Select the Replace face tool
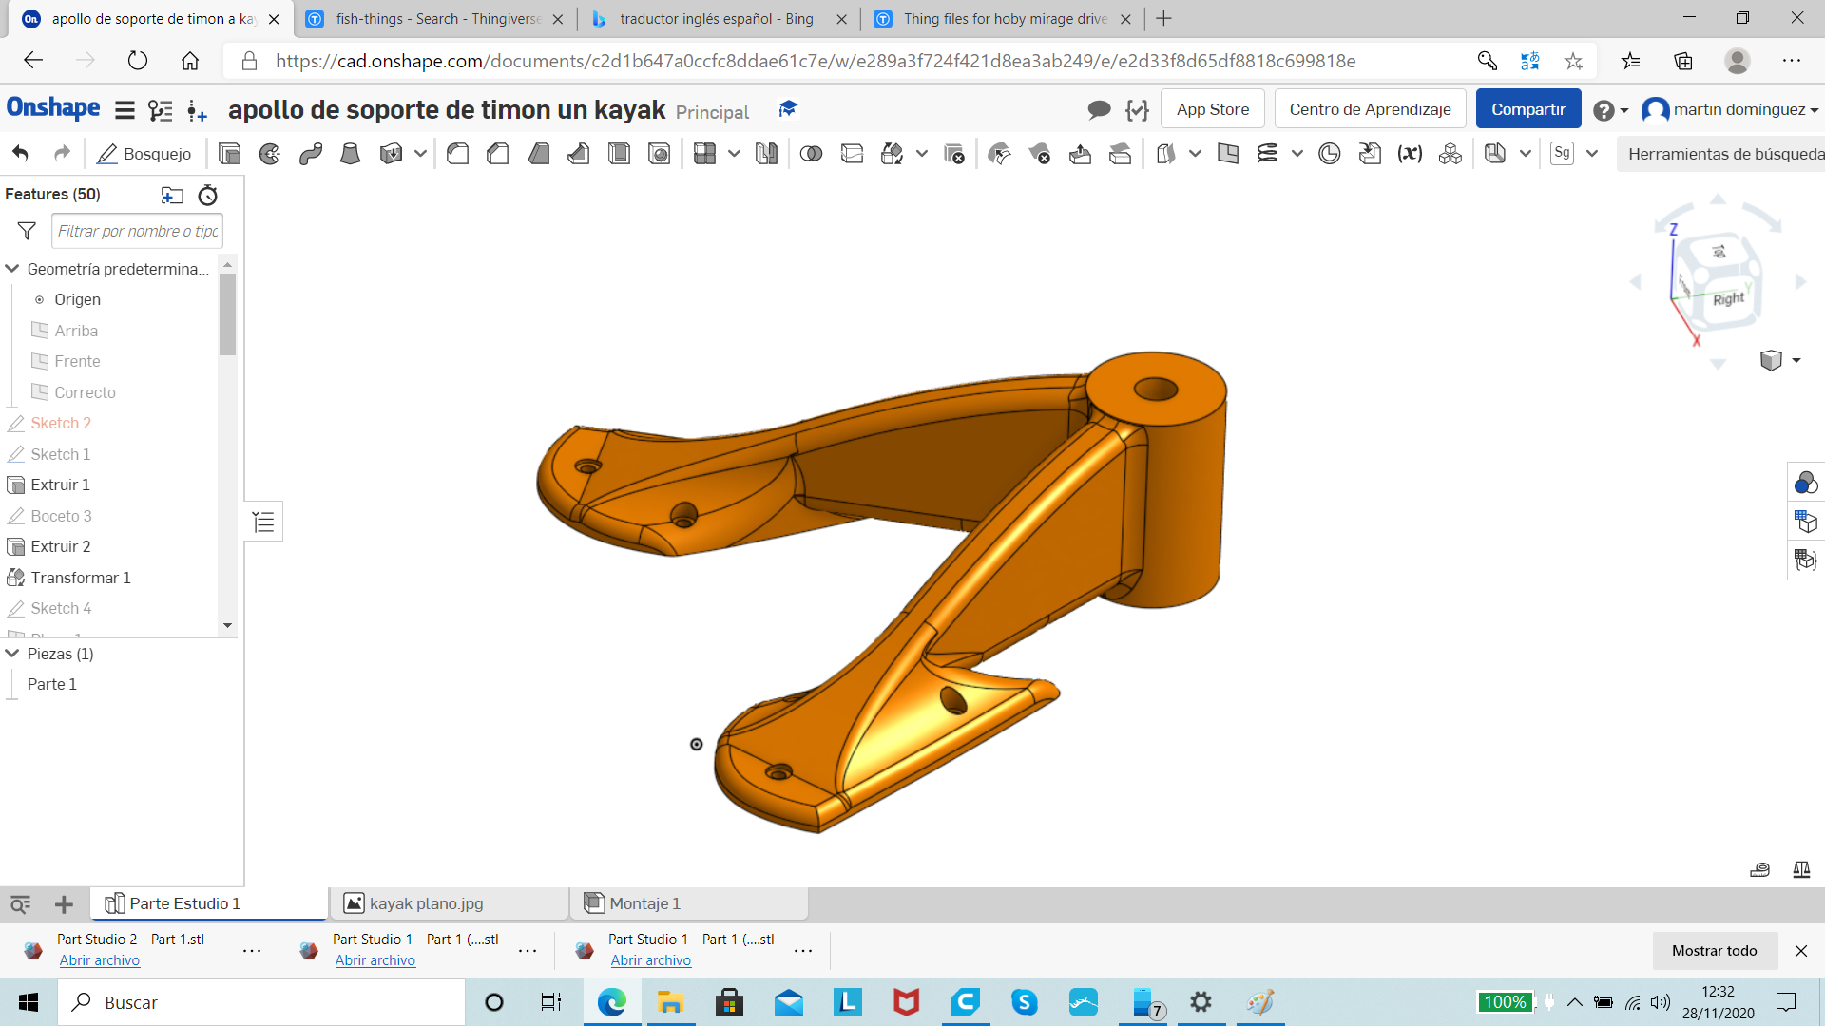This screenshot has width=1825, height=1026. click(x=1121, y=154)
